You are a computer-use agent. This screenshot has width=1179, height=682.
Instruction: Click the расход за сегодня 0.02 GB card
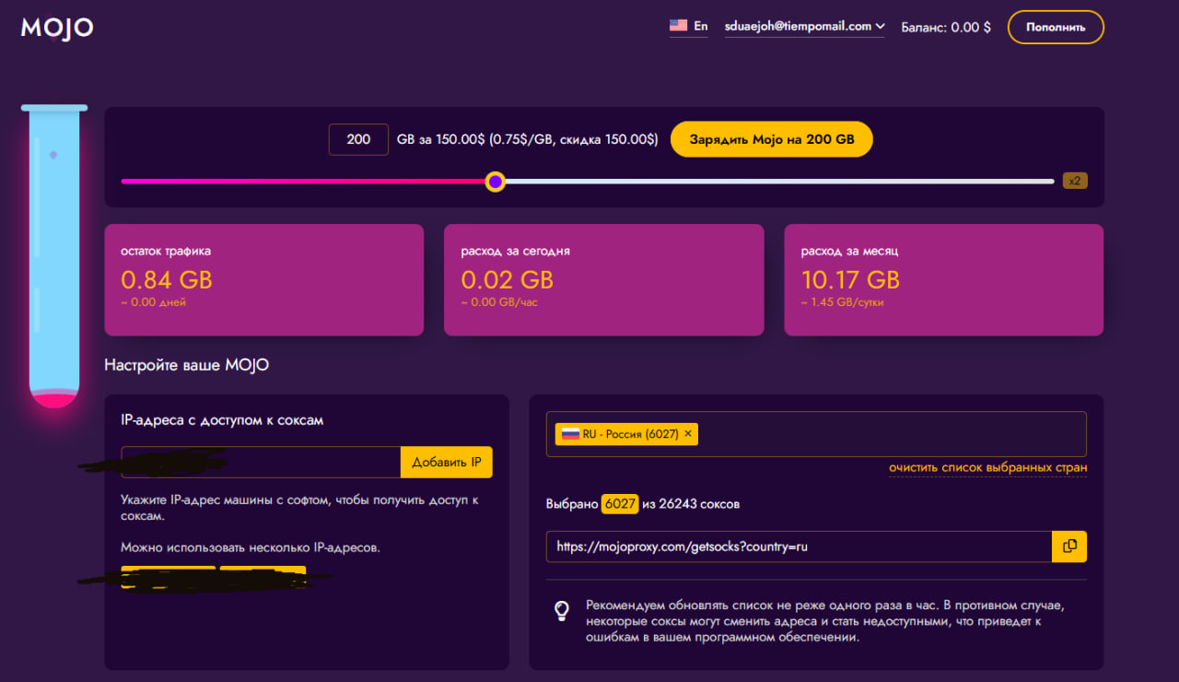click(x=604, y=280)
